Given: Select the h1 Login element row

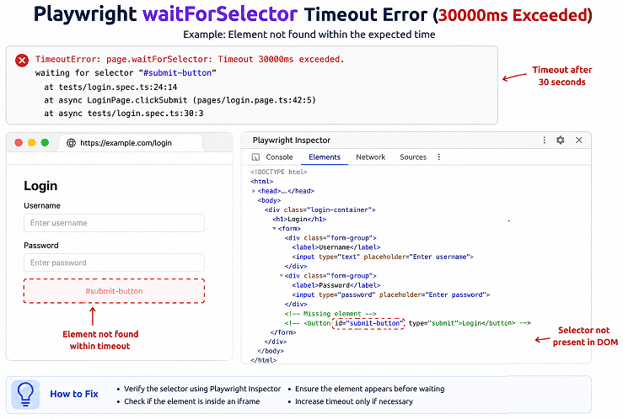Looking at the screenshot, I should [299, 219].
